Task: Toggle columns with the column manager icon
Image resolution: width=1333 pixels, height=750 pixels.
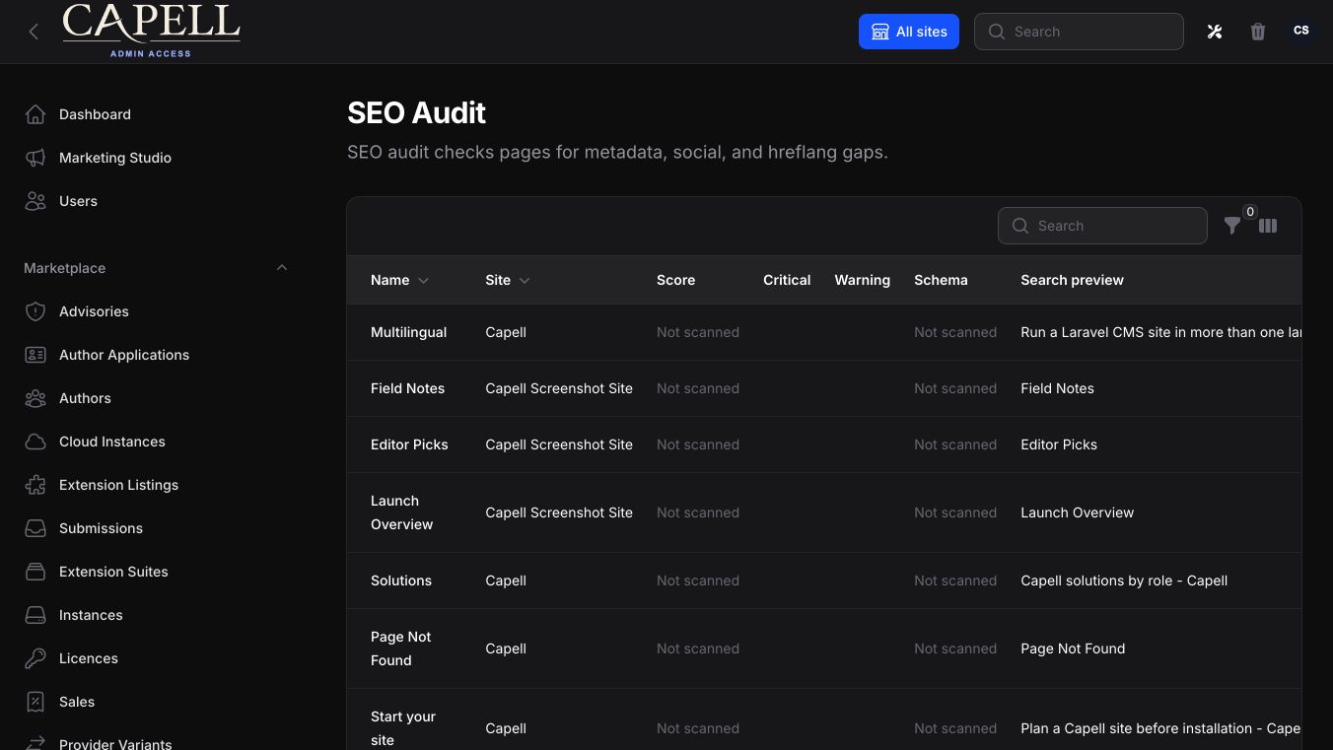Action: tap(1268, 226)
